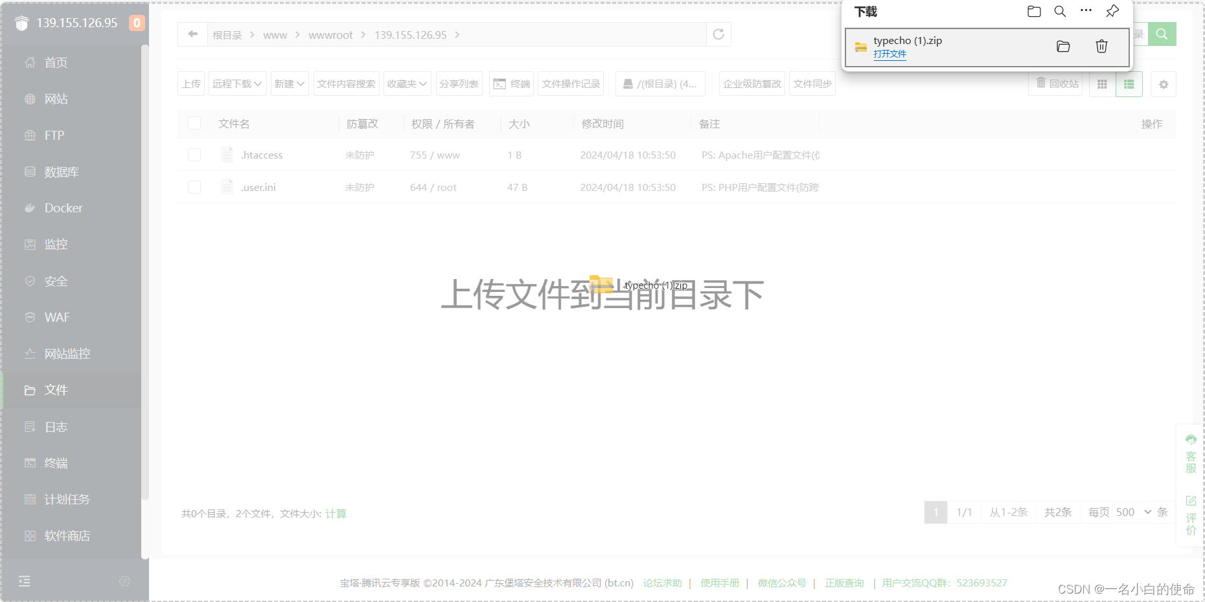Image resolution: width=1205 pixels, height=602 pixels.
Task: Open sidebar settings gear at bottom
Action: tap(125, 581)
